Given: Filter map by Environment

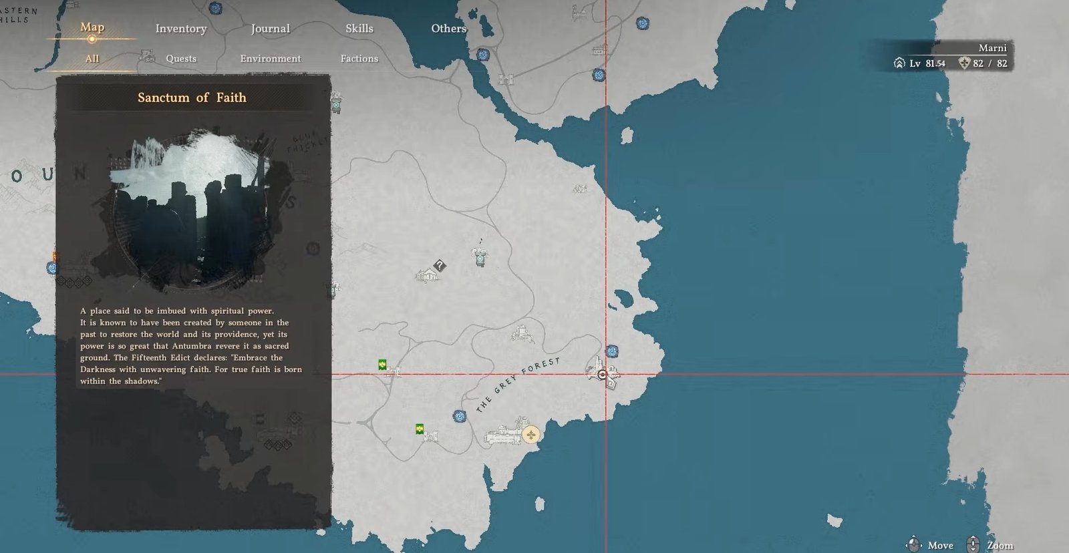Looking at the screenshot, I should 270,59.
